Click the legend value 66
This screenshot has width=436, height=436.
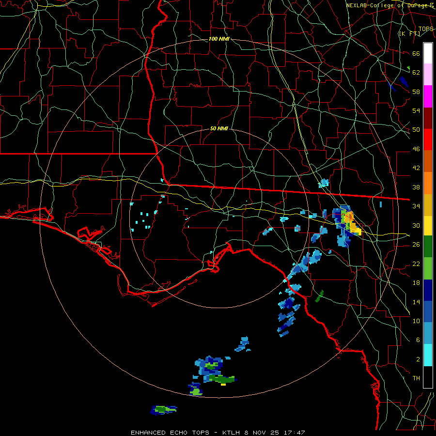(416, 54)
